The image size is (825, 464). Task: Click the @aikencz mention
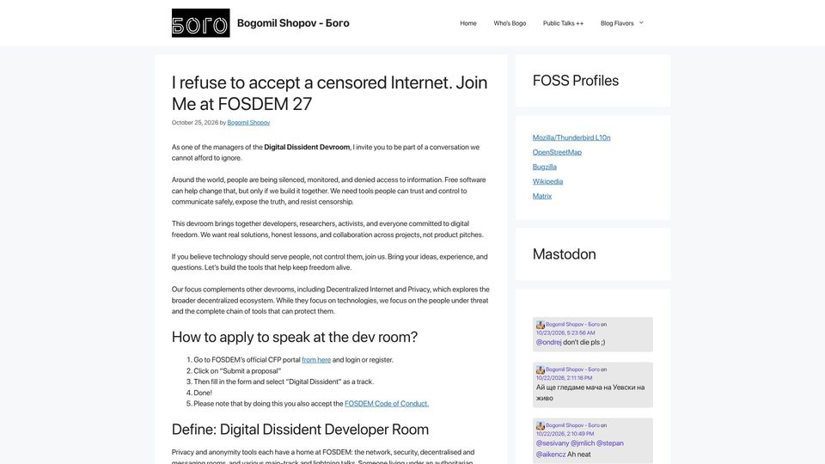pyautogui.click(x=551, y=454)
